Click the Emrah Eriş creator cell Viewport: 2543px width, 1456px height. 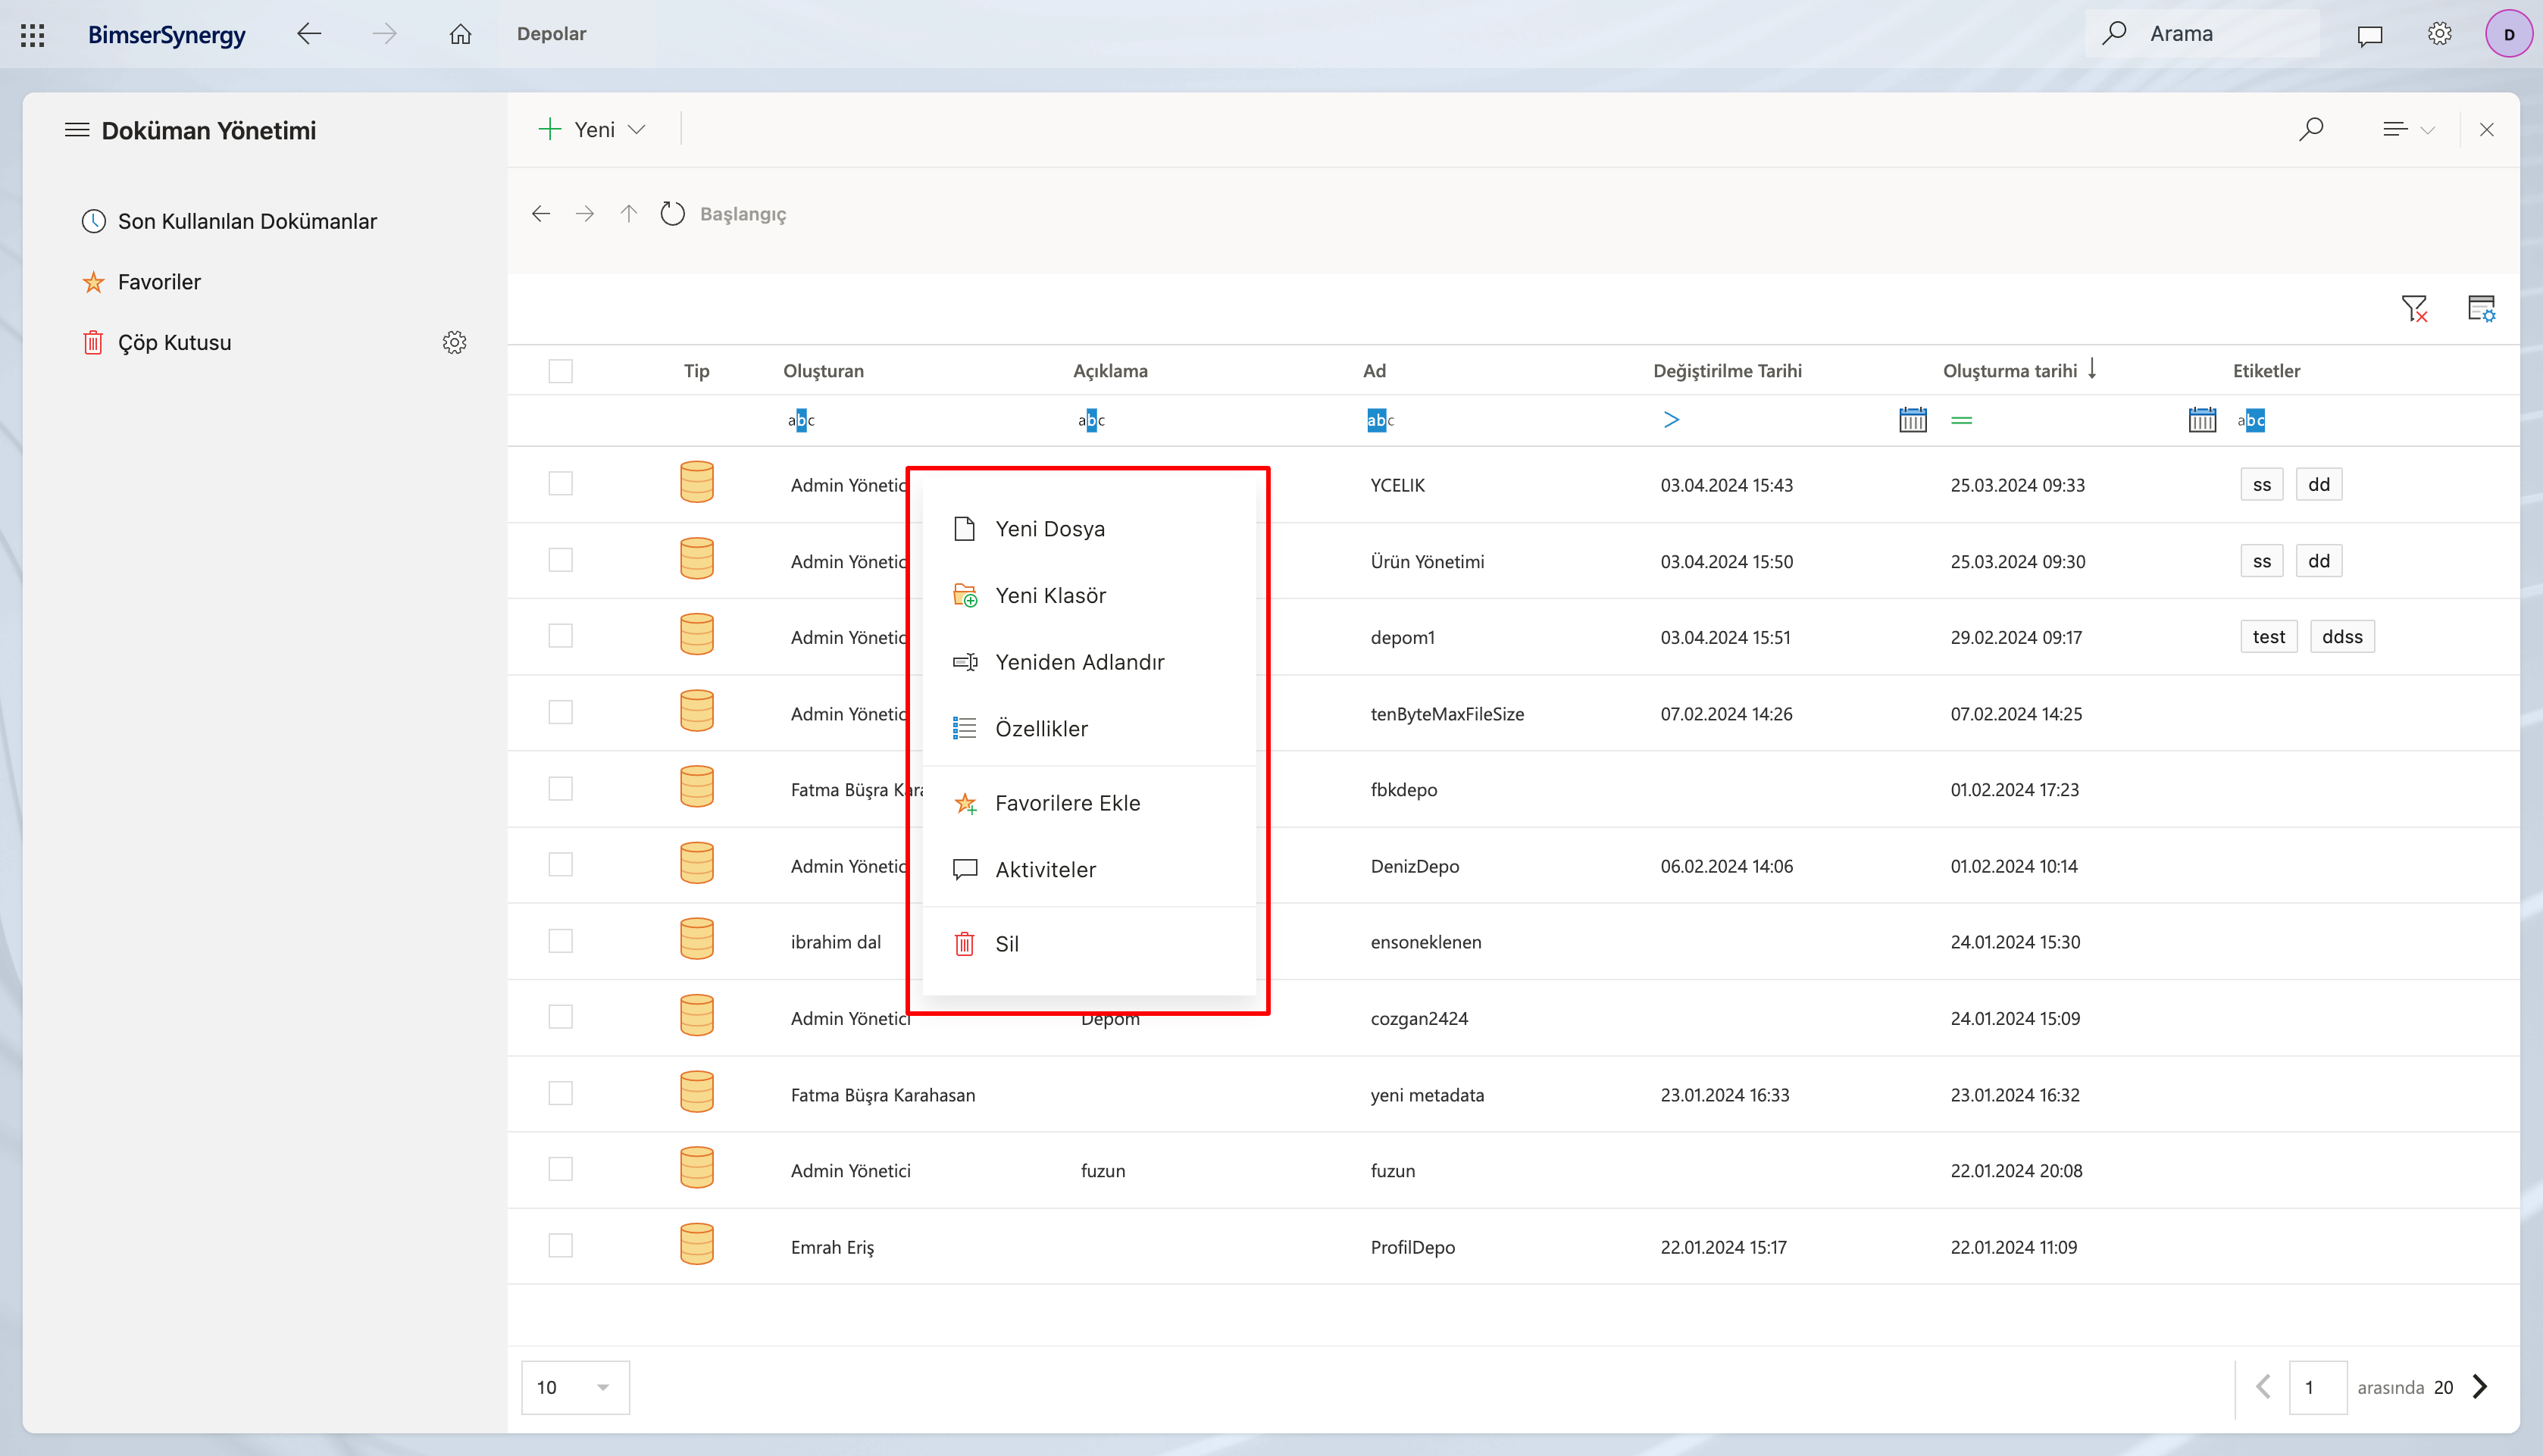click(832, 1247)
